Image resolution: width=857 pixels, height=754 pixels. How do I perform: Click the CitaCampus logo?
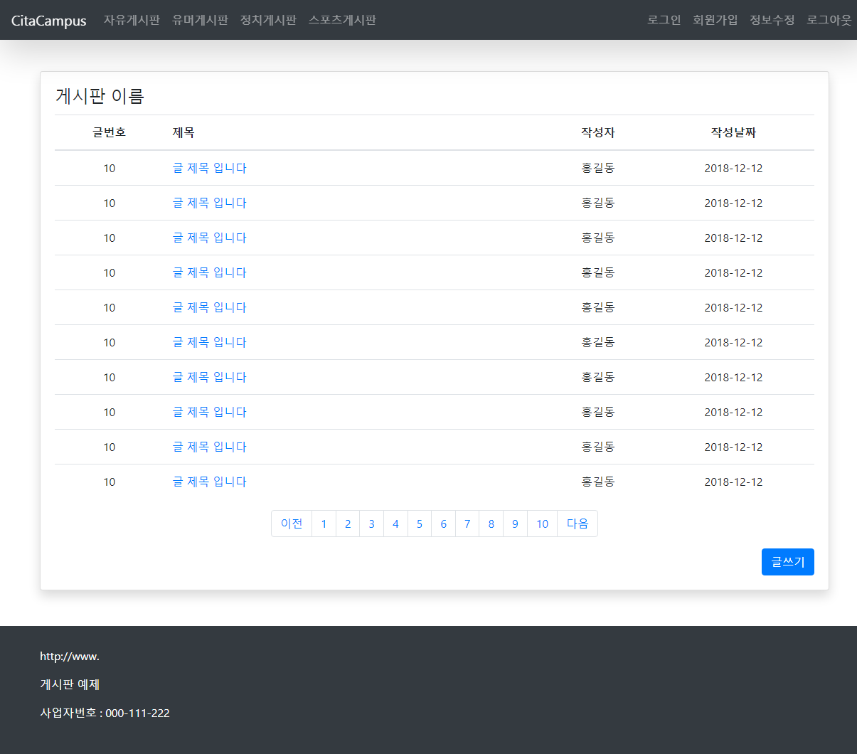point(48,21)
